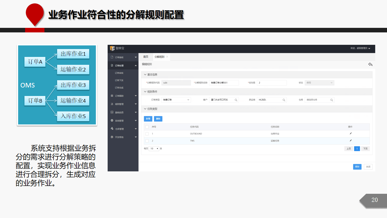Click the 仓库 field 请选择仓库
The image size is (387, 218).
(x=319, y=100)
